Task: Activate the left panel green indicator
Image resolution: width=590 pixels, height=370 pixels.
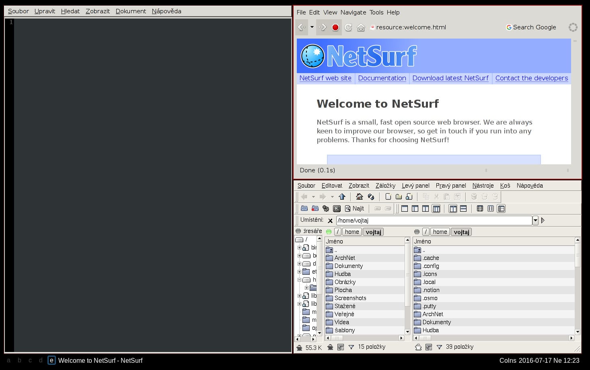Action: (329, 232)
